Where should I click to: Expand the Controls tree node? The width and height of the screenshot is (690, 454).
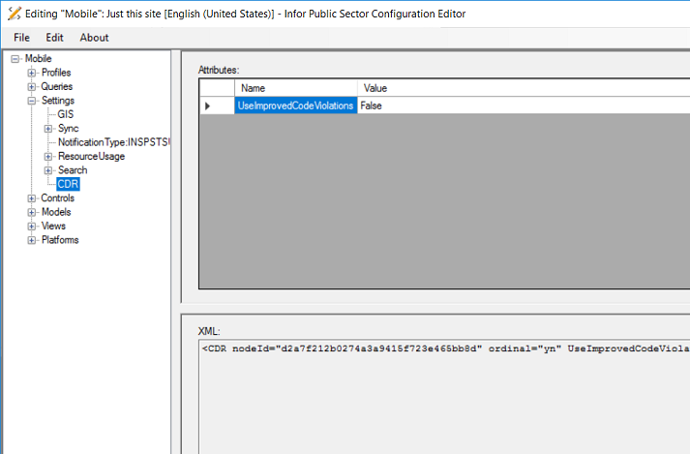pyautogui.click(x=32, y=198)
